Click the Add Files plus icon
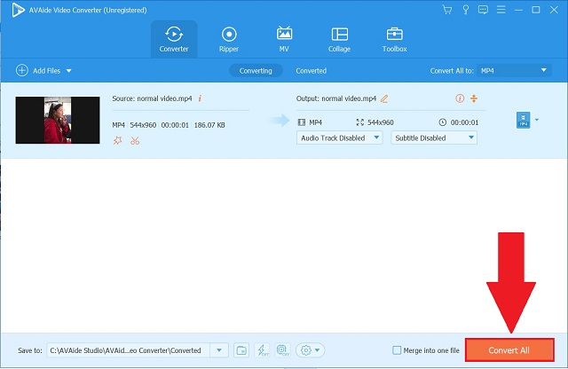The image size is (568, 369). tap(22, 70)
